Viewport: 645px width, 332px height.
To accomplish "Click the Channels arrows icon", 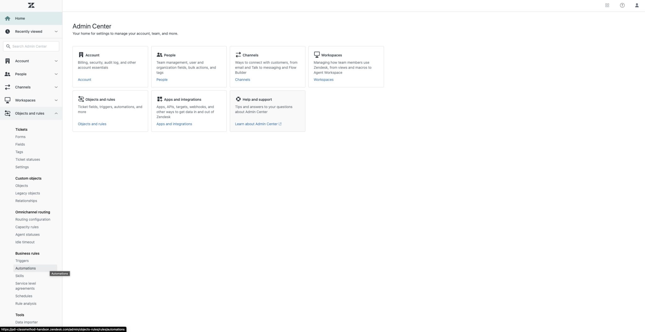I will tap(238, 55).
